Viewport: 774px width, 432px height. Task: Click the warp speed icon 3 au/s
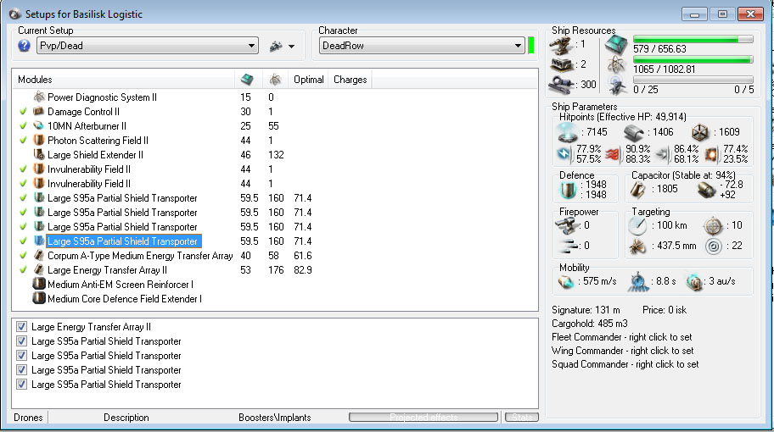pyautogui.click(x=694, y=282)
